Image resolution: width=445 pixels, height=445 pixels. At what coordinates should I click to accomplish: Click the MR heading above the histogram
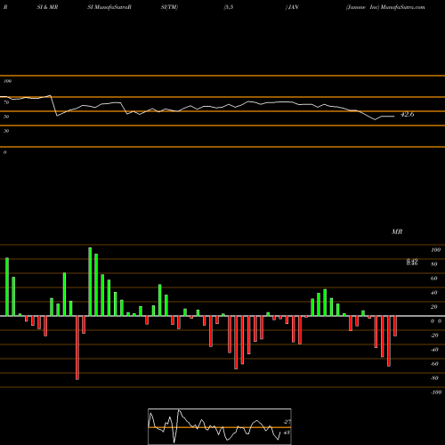[397, 231]
